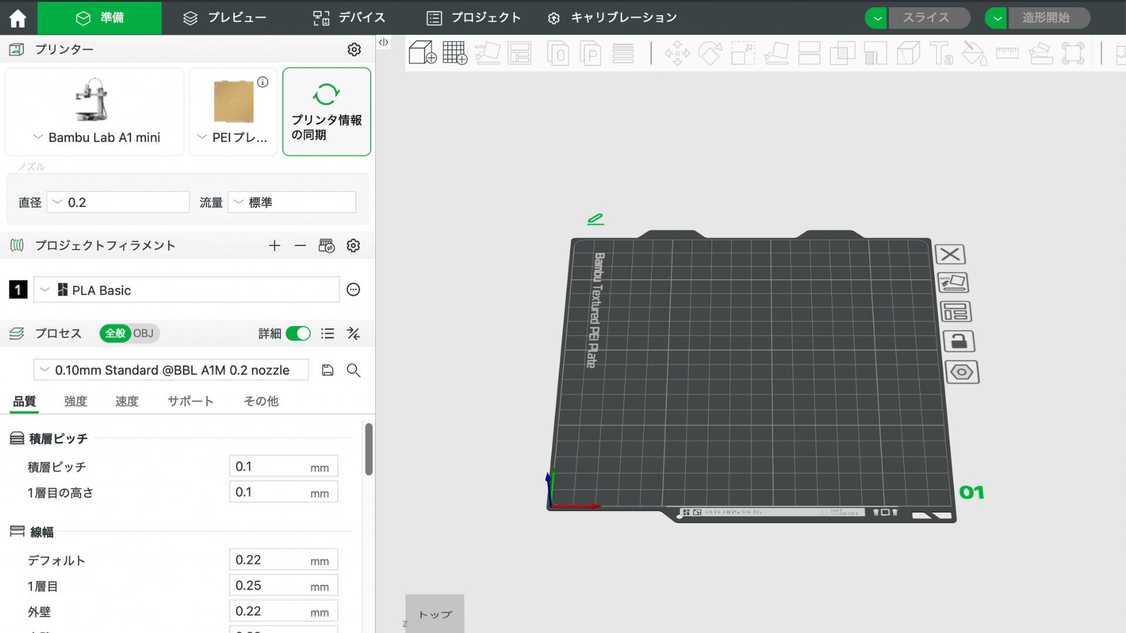Open printer settings gear icon
The width and height of the screenshot is (1126, 633).
coord(354,49)
